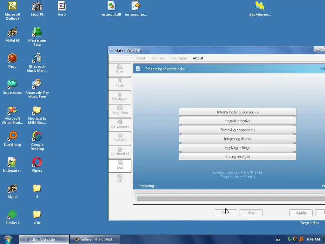The image size is (325, 244).
Task: Click the Removing components task
Action: 237,130
